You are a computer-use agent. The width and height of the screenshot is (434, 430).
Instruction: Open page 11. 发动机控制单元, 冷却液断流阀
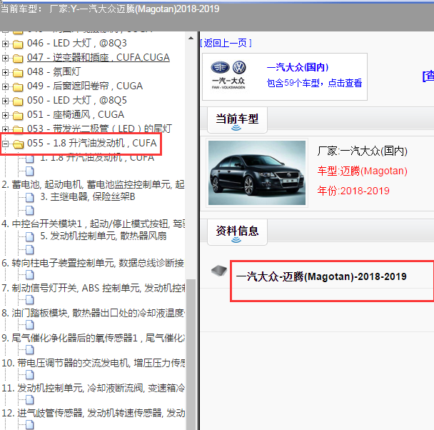[94, 388]
